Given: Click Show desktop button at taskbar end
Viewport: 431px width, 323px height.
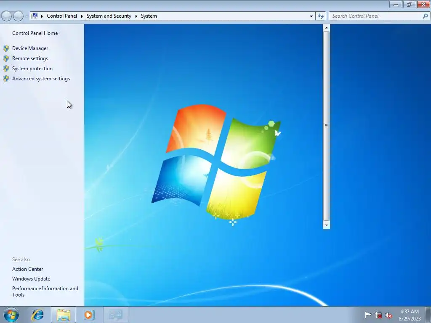Looking at the screenshot, I should pos(428,315).
